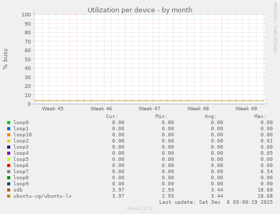
Task: Select the loop8 legend label
Action: point(21,178)
